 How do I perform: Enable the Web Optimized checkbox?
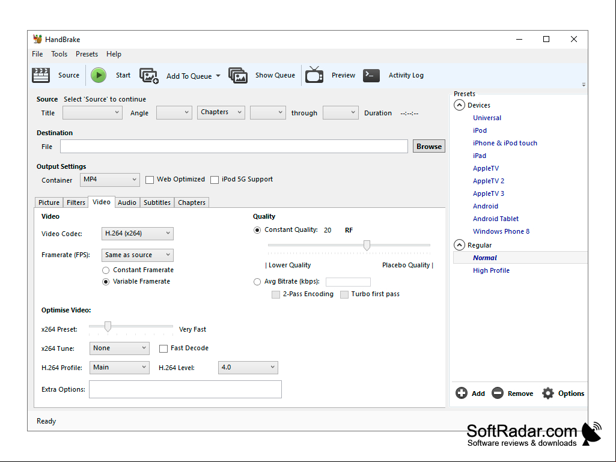(150, 180)
